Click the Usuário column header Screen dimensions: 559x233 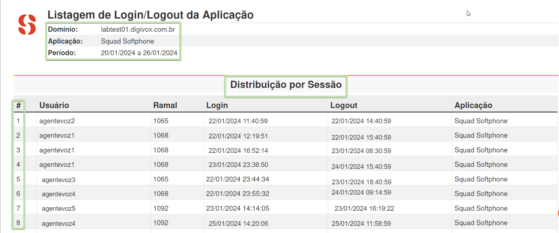[x=54, y=105]
